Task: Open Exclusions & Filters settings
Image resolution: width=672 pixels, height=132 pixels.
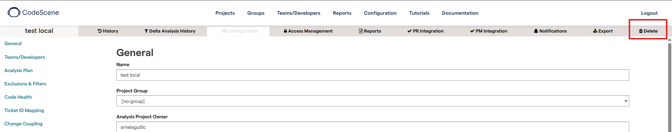Action: tap(25, 84)
